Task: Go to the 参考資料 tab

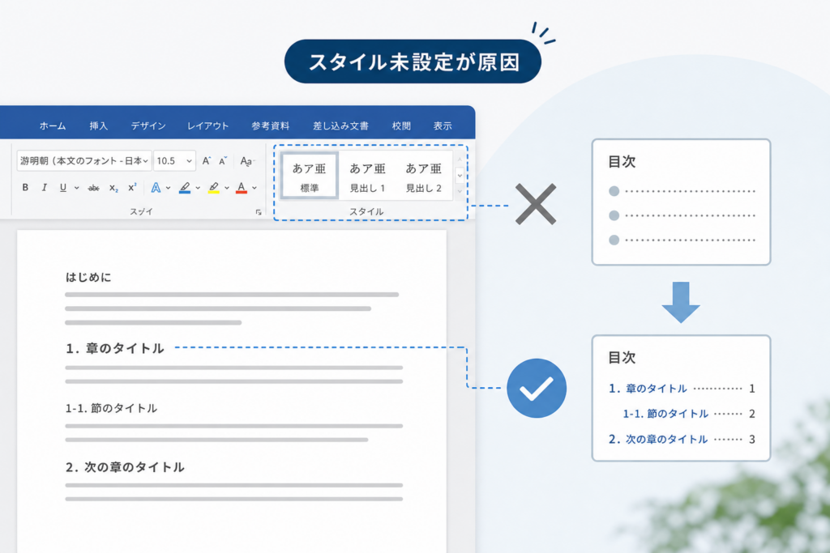Action: [x=270, y=125]
